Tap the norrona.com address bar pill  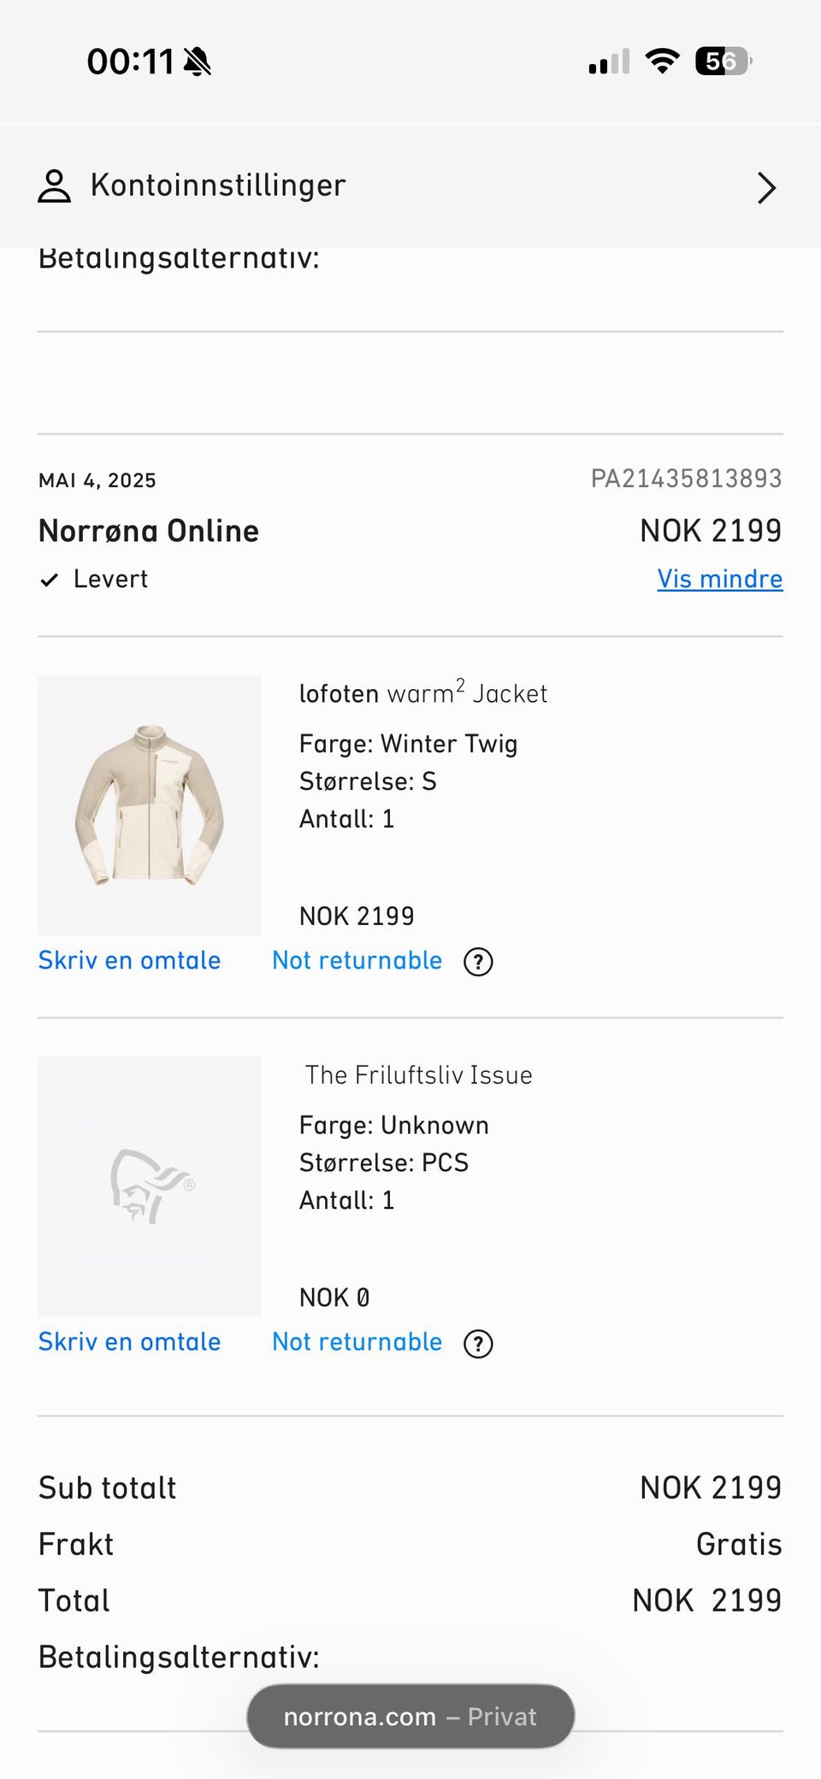coord(410,1717)
